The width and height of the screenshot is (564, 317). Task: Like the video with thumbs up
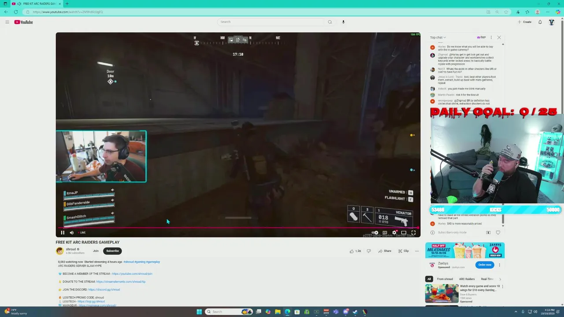355,251
